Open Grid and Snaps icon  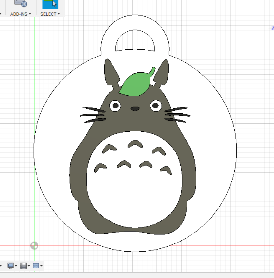tap(23, 266)
